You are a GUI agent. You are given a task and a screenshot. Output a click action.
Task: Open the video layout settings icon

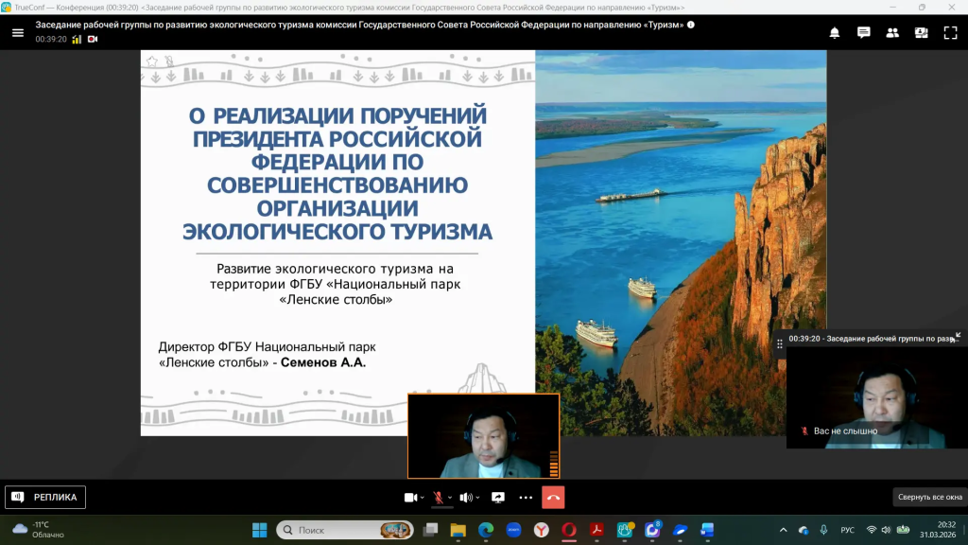point(920,32)
